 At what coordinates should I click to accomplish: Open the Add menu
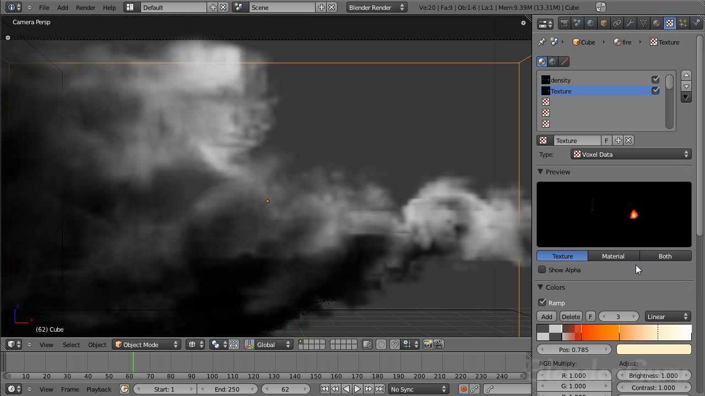tap(63, 8)
